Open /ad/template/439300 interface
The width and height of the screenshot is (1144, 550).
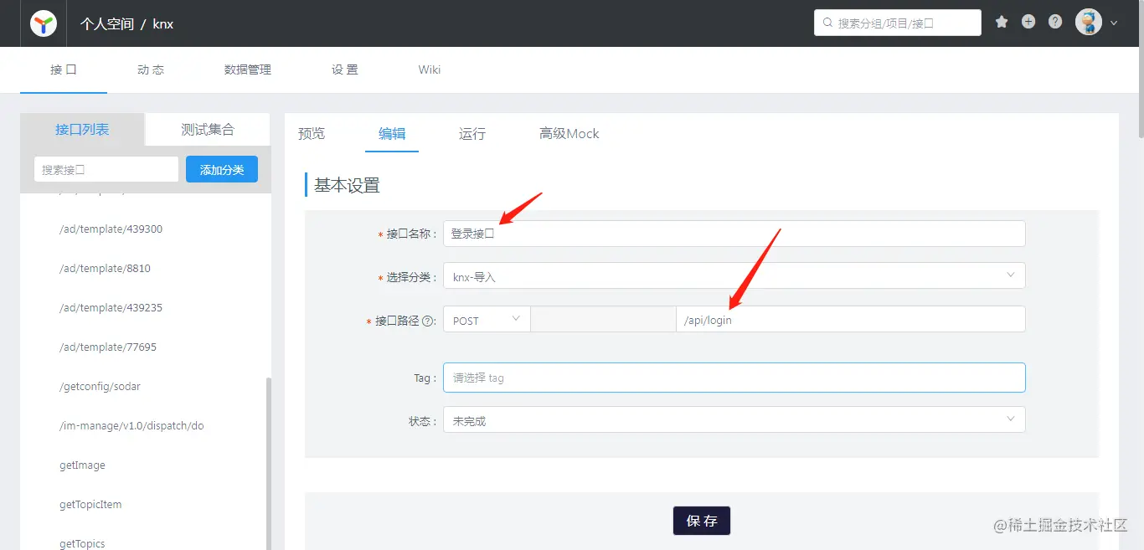point(111,229)
